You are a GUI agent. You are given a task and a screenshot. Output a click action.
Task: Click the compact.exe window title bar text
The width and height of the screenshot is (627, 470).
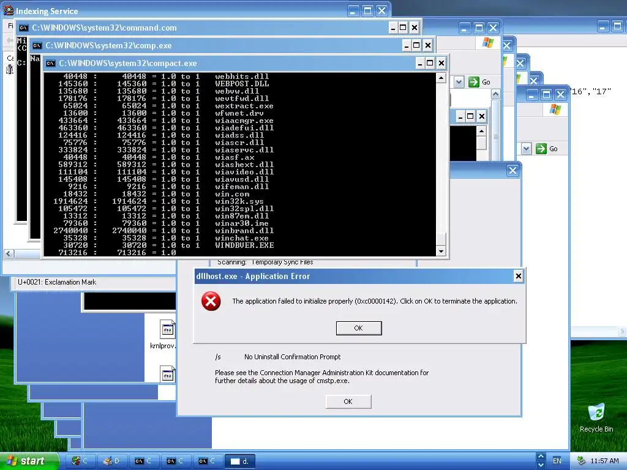tap(128, 63)
